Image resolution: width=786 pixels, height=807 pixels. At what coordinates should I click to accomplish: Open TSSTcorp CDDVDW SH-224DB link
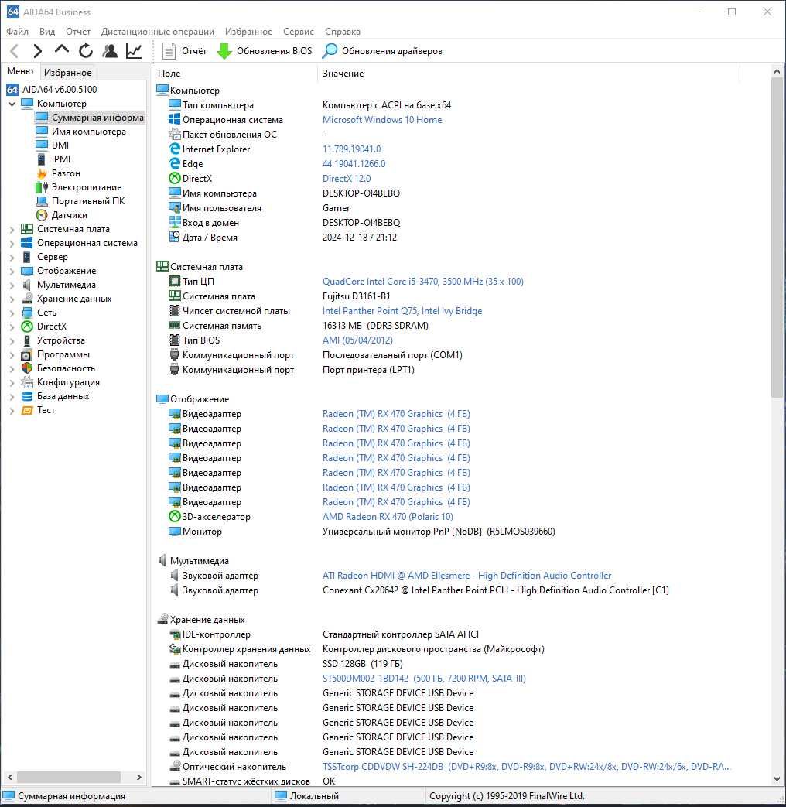click(x=527, y=766)
